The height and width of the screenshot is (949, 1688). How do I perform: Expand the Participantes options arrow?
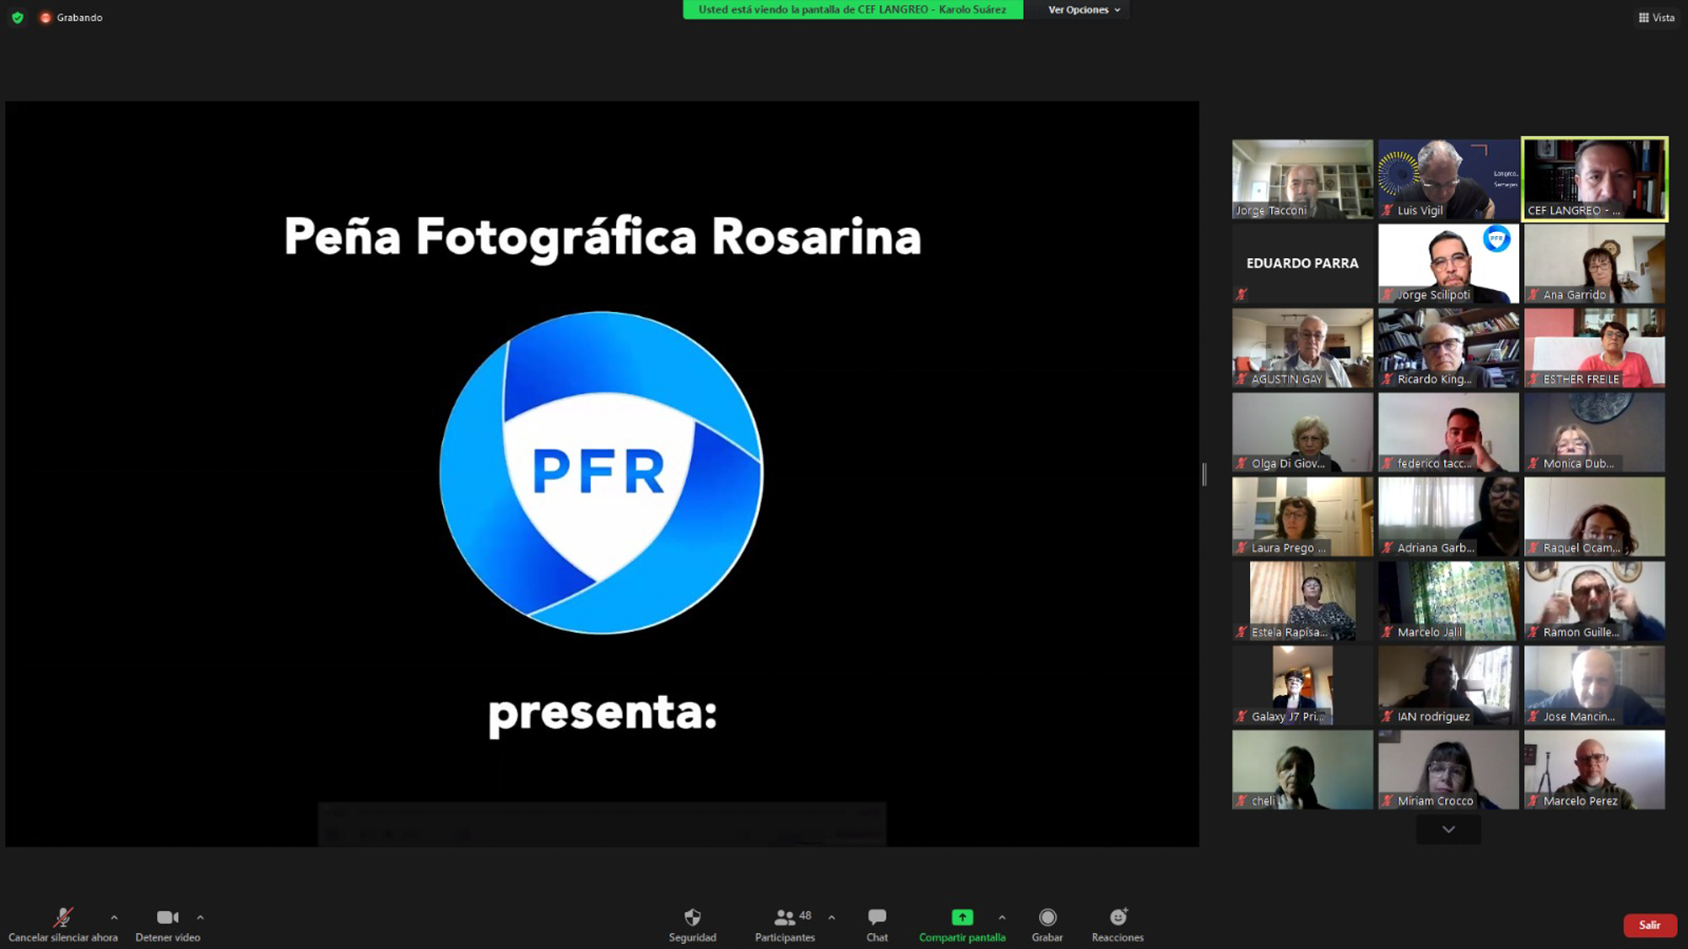[832, 918]
